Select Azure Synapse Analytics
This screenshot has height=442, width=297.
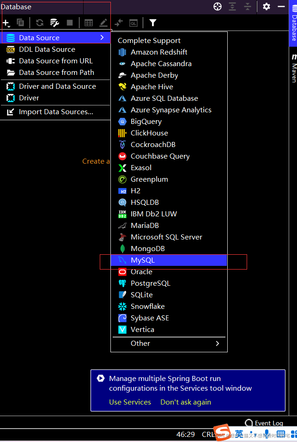pos(169,110)
